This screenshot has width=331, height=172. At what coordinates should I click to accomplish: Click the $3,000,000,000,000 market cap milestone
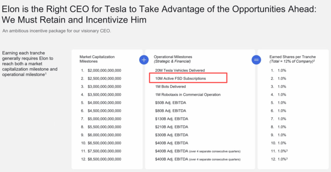pyautogui.click(x=104, y=87)
